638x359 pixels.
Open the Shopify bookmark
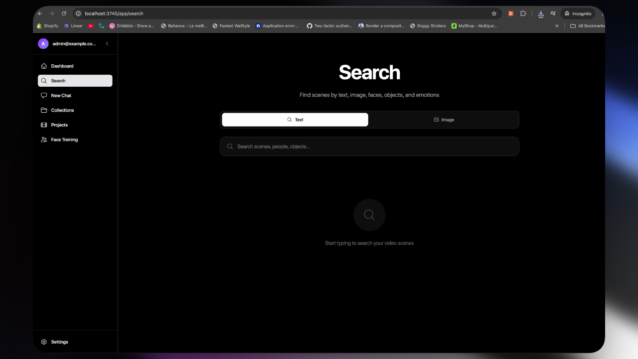(48, 26)
